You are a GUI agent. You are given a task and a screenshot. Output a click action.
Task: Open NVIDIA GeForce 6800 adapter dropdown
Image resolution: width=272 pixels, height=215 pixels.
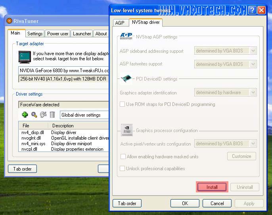coord(63,71)
